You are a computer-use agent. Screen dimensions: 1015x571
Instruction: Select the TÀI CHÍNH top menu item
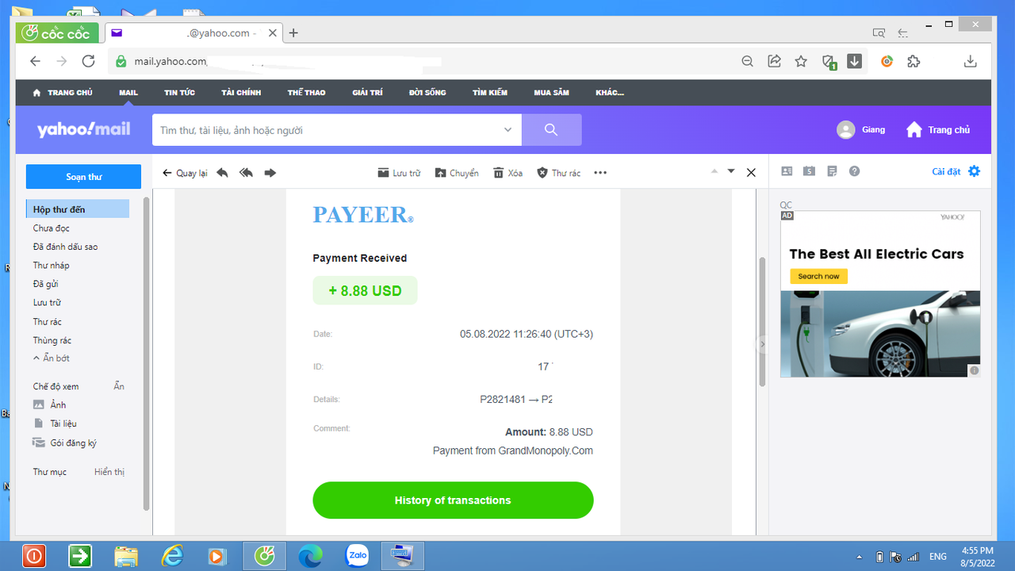[x=241, y=93]
